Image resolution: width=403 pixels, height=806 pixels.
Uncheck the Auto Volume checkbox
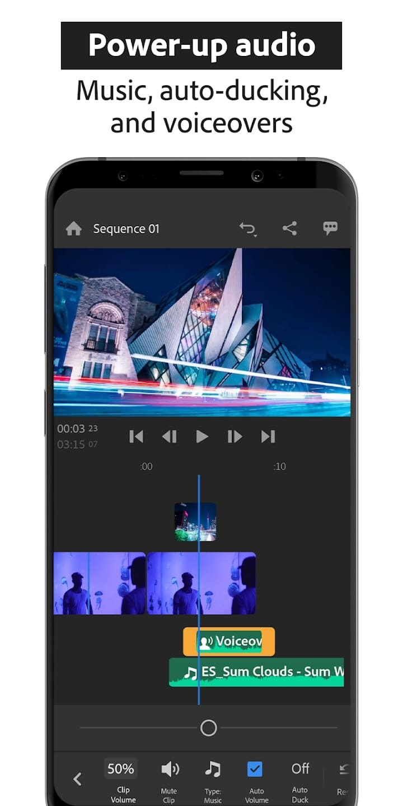(255, 770)
